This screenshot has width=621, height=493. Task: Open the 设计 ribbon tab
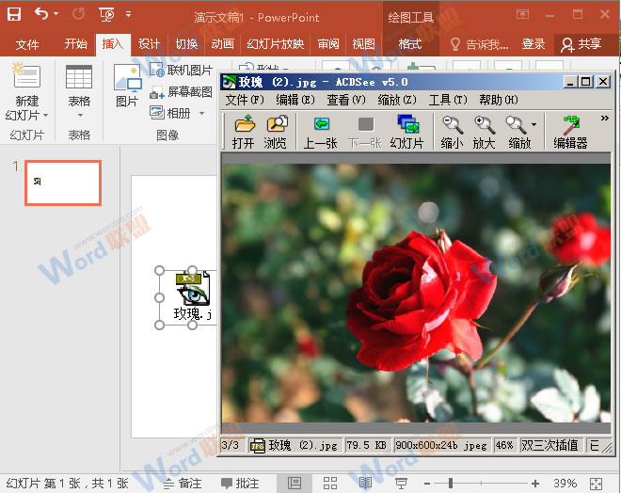149,44
